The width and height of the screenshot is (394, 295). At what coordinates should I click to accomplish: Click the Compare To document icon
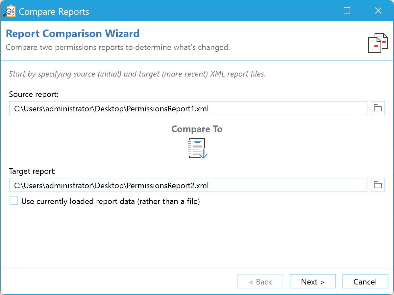point(197,148)
